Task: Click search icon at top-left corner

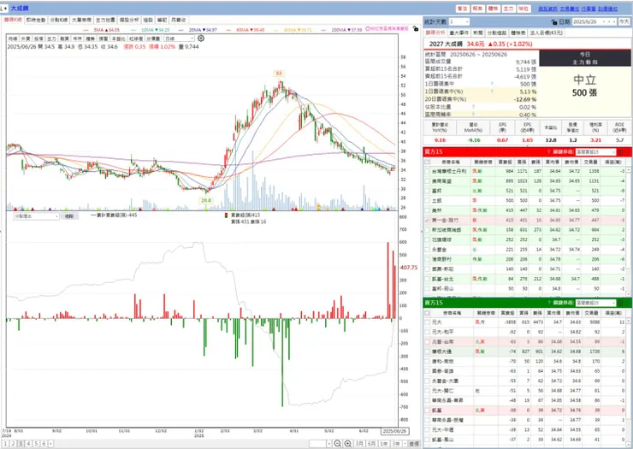Action: [x=2, y=9]
